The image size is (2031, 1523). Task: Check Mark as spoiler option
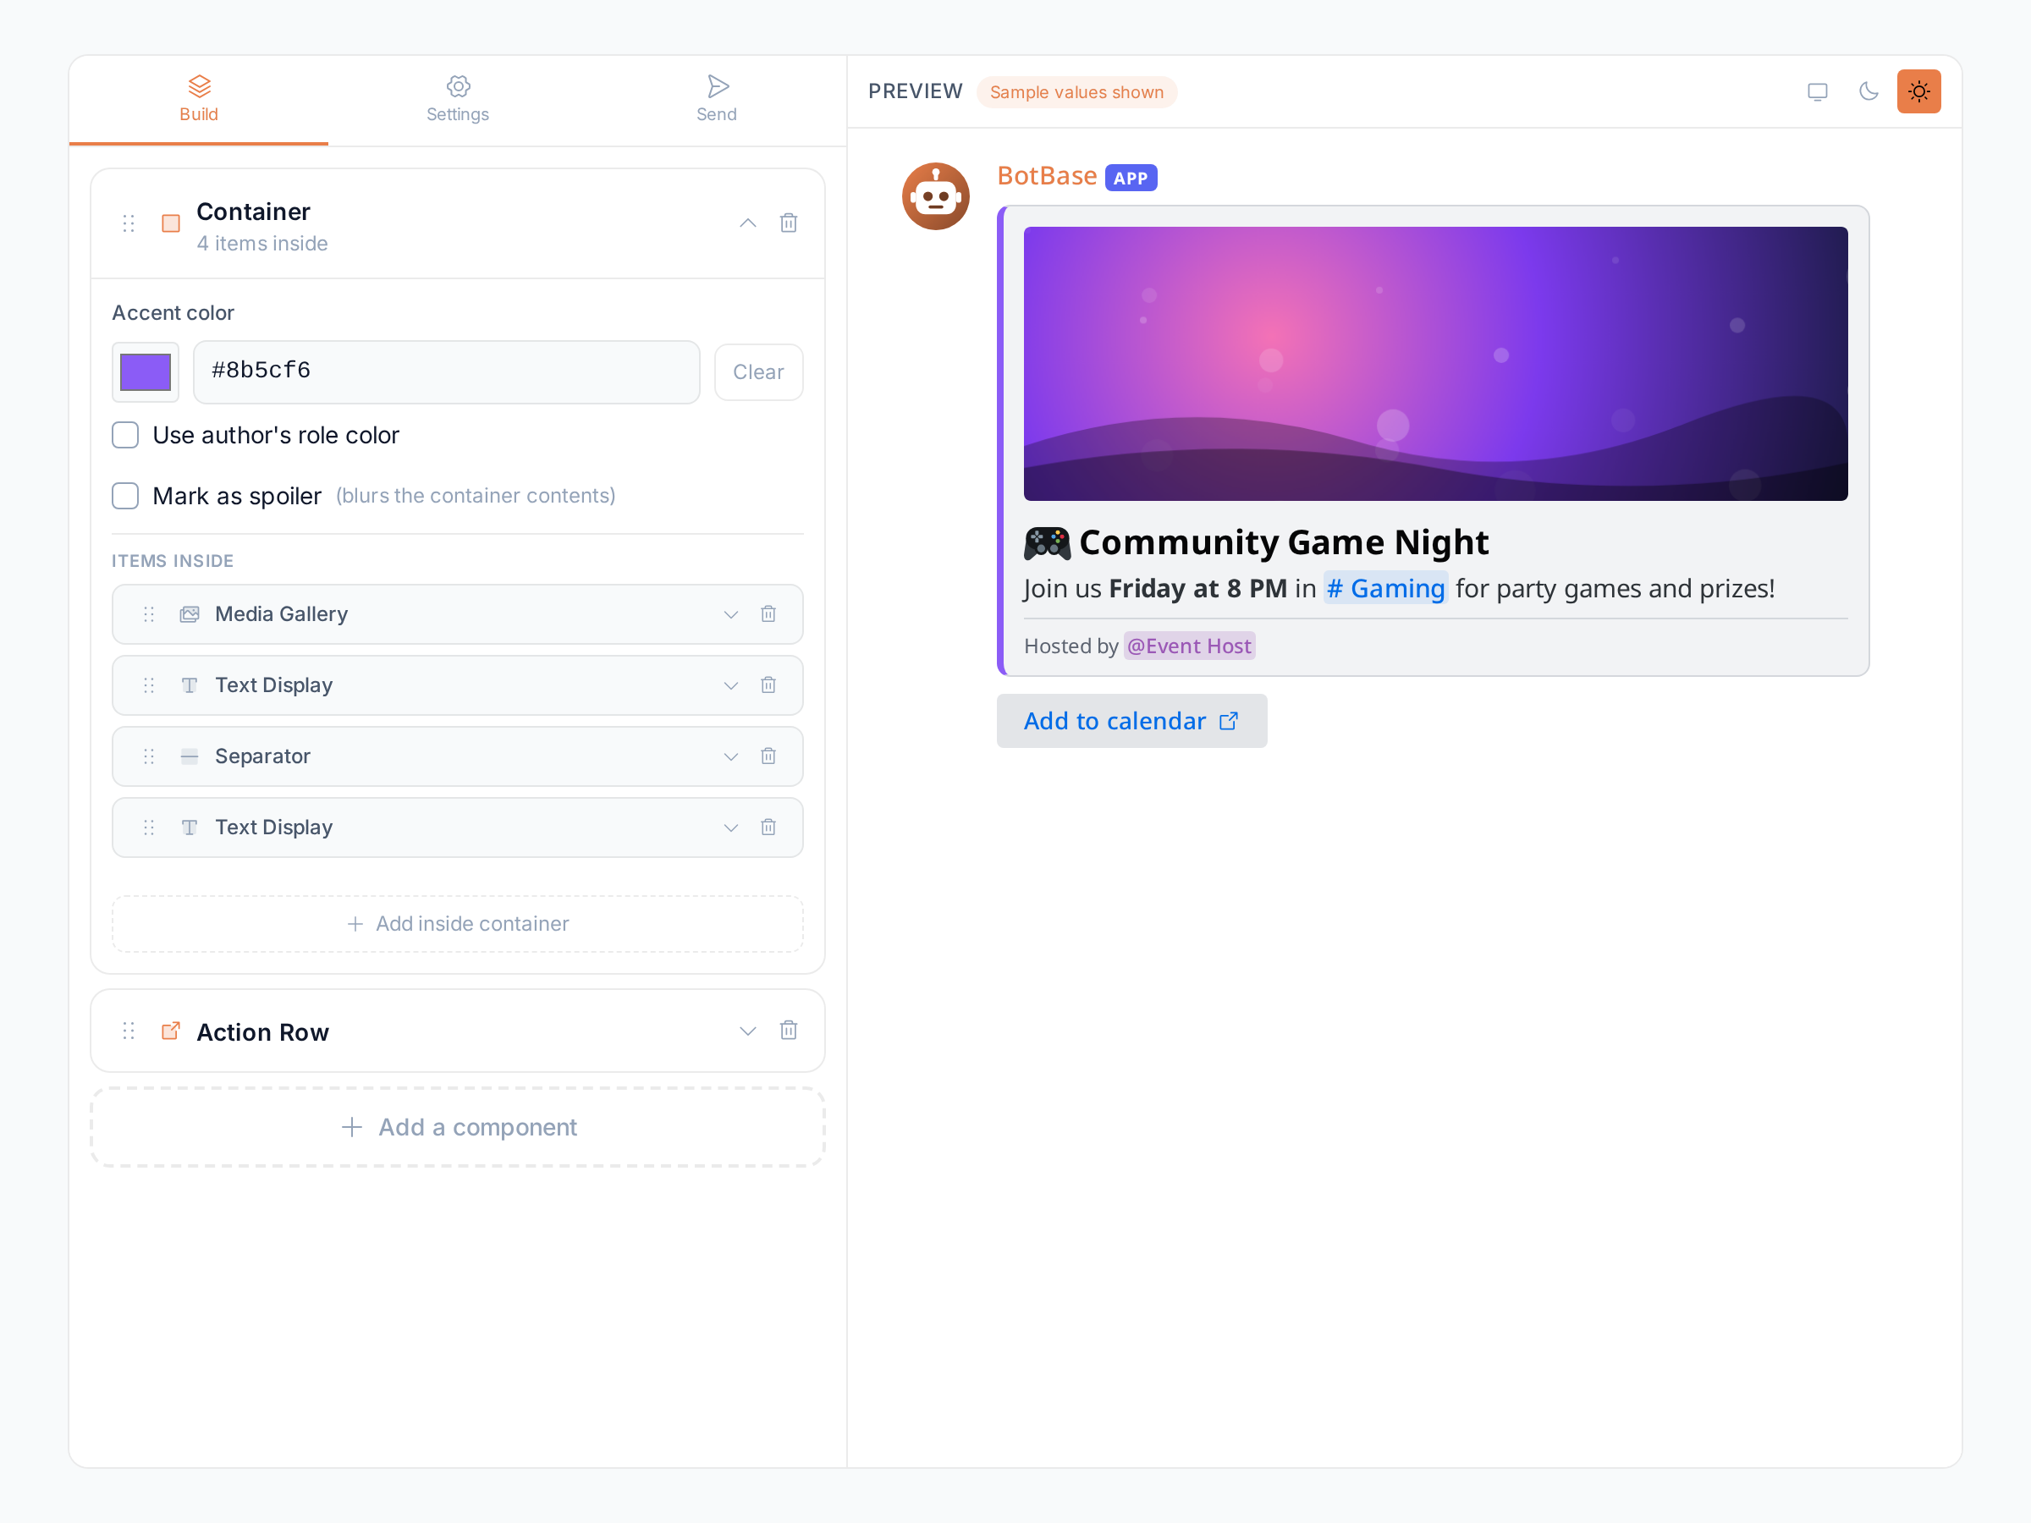[125, 496]
